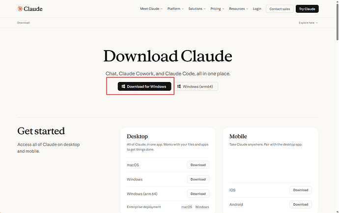The image size is (339, 213).
Task: Click the Desktop card heading
Action: 137,136
